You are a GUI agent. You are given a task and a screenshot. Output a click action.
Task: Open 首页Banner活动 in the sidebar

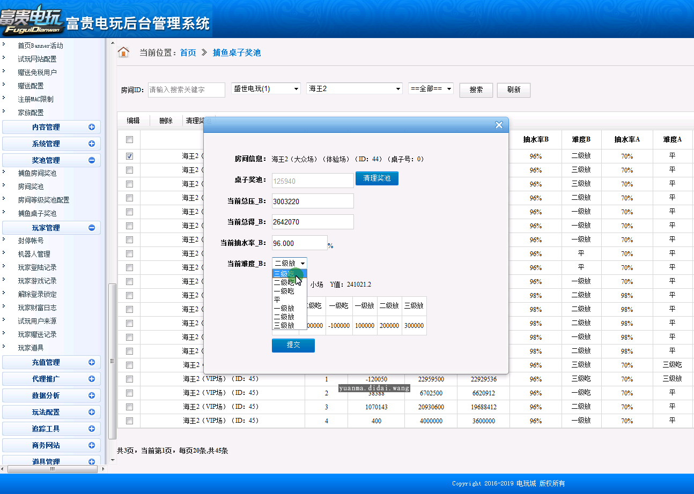40,46
